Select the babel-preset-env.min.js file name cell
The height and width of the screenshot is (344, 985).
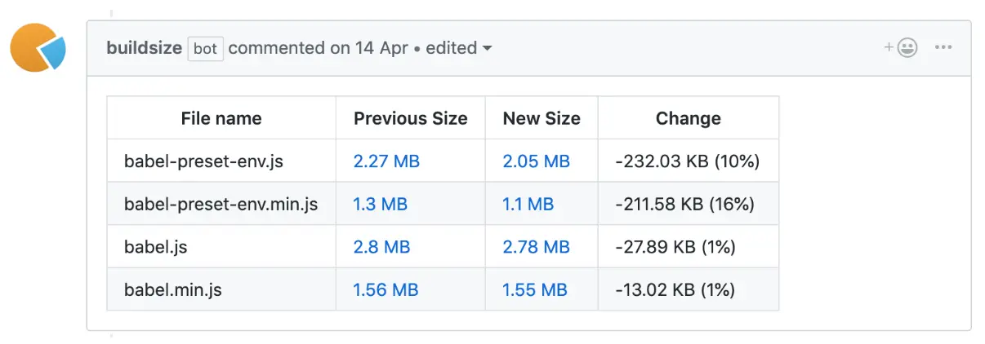pyautogui.click(x=221, y=204)
